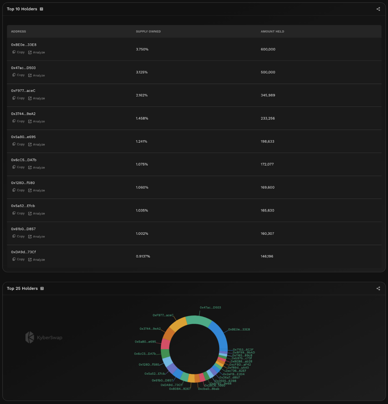Analyze address 0xF977...aceC
This screenshot has width=388, height=404.
pos(36,98)
